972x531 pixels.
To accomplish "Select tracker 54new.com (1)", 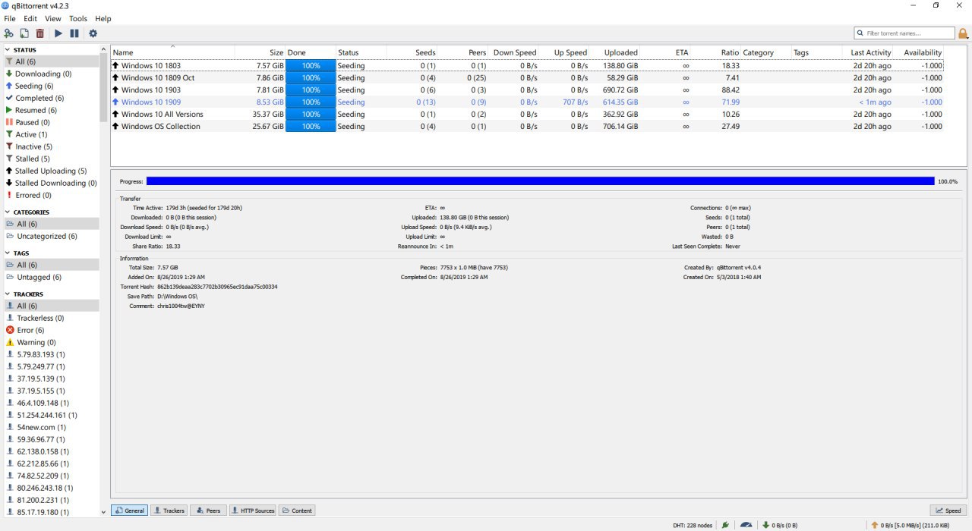I will pyautogui.click(x=41, y=427).
